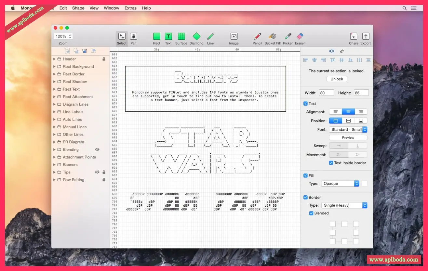428x271 pixels.
Task: Click the font Preview button
Action: click(x=348, y=137)
